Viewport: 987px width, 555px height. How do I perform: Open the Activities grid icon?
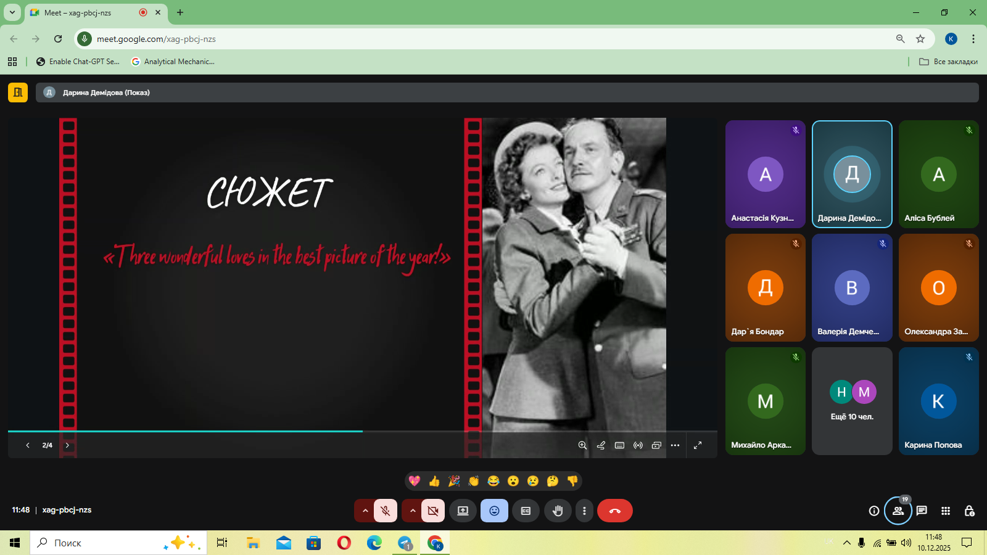[x=945, y=511]
